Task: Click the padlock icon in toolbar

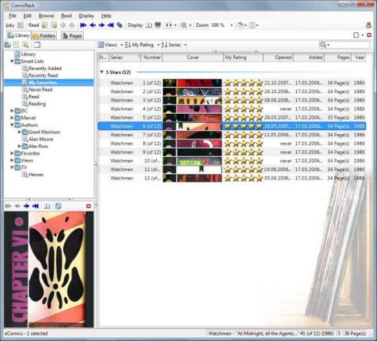Action: coord(369,25)
